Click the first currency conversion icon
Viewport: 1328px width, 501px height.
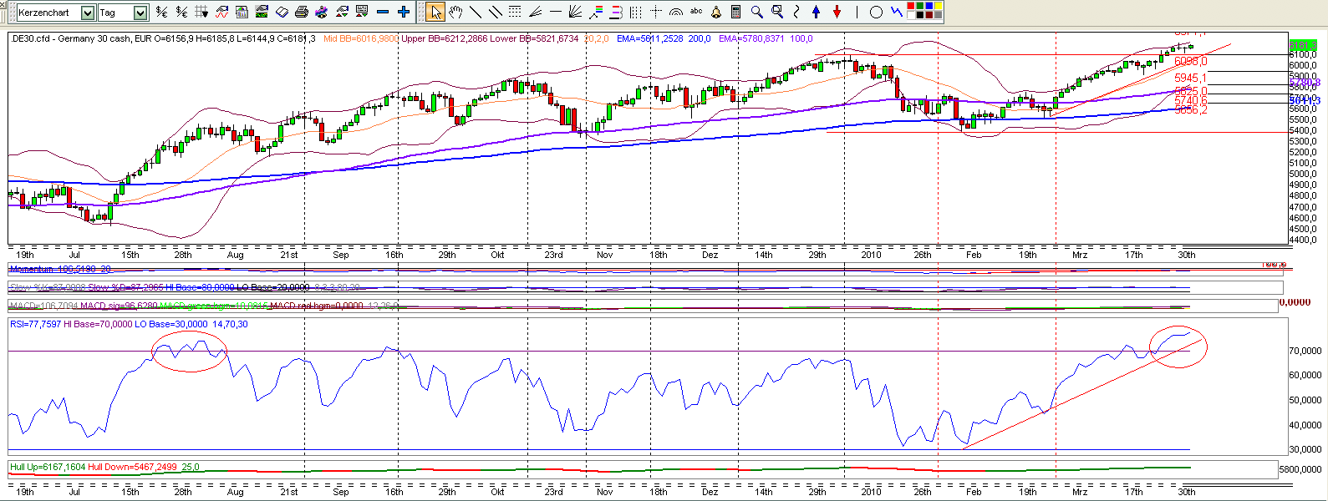pos(161,12)
